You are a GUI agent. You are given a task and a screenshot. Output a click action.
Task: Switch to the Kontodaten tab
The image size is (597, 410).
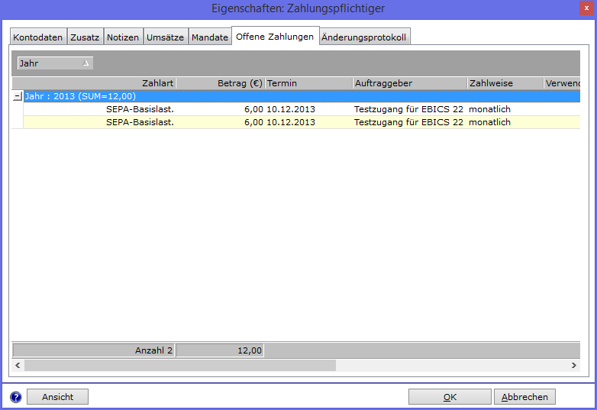pyautogui.click(x=38, y=37)
